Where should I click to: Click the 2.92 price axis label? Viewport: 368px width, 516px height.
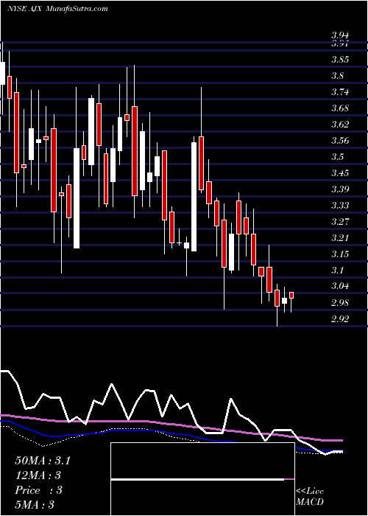coord(340,319)
